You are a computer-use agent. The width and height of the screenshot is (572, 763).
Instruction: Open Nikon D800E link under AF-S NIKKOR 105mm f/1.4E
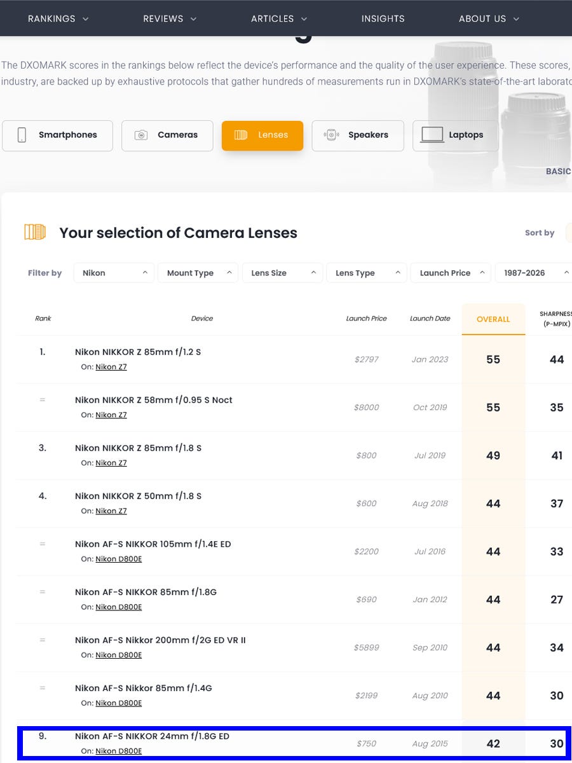point(118,559)
